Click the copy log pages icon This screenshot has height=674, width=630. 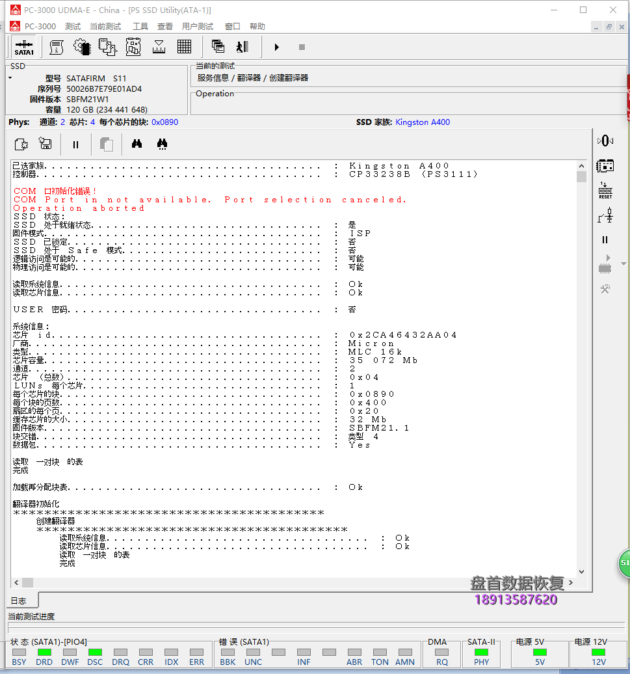pos(106,144)
